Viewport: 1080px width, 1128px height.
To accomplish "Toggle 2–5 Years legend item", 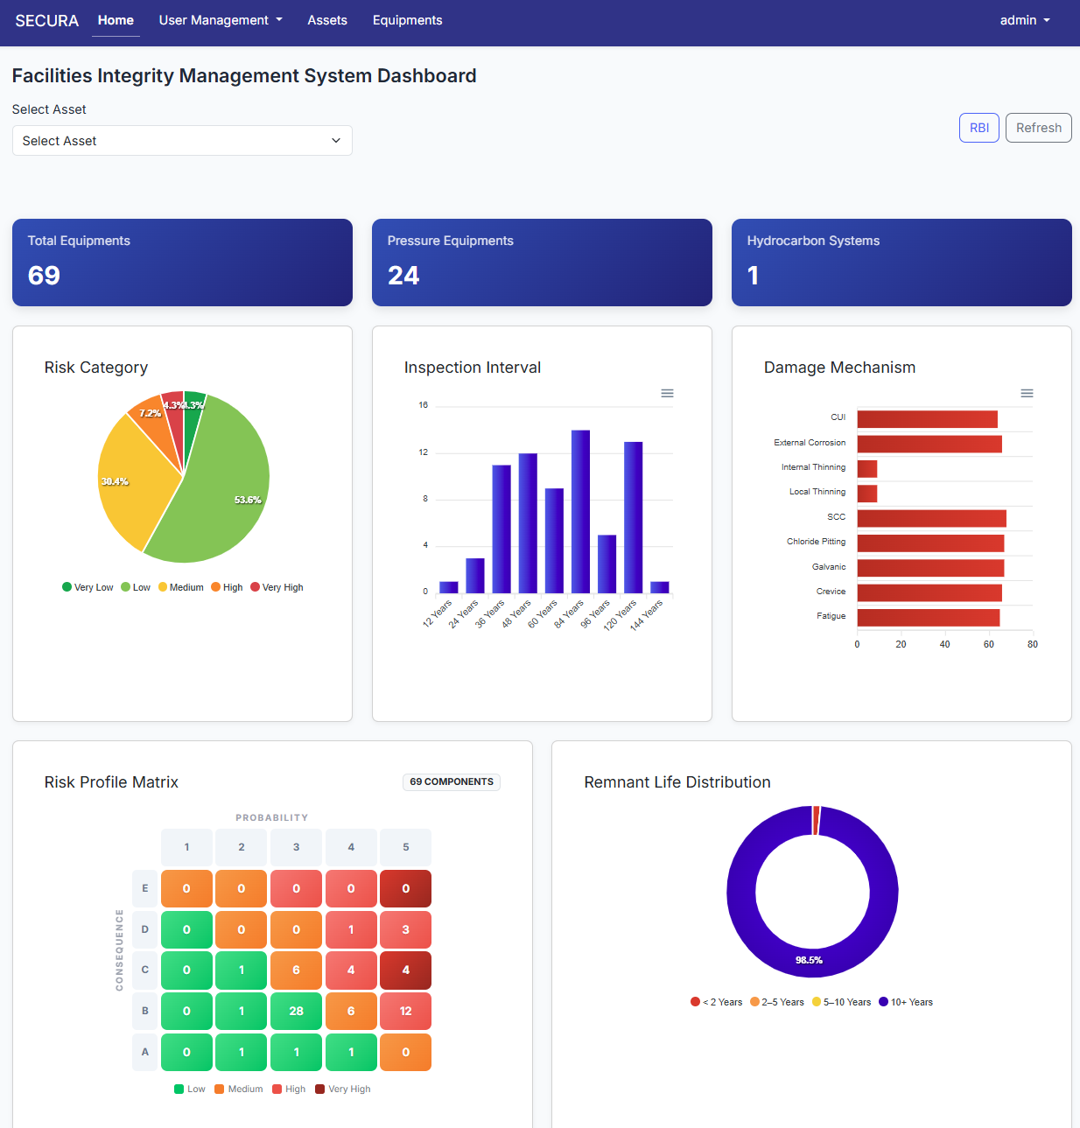I will [x=776, y=1002].
